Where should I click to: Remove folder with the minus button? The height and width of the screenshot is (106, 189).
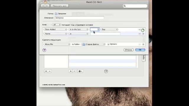coord(50,71)
